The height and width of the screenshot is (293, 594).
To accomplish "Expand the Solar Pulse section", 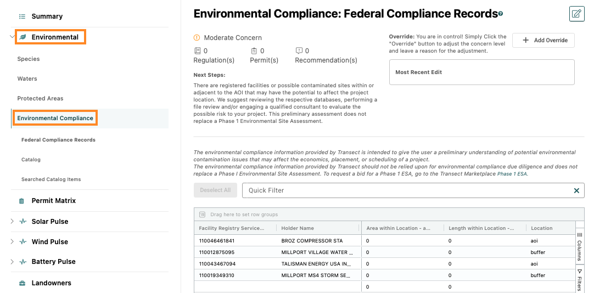I will coord(12,222).
